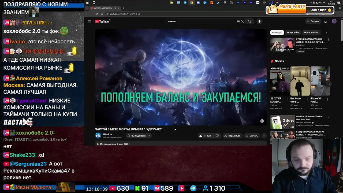Open the Вы подписаны subscription dropdown
This screenshot has width=343, height=193.
pos(139,136)
